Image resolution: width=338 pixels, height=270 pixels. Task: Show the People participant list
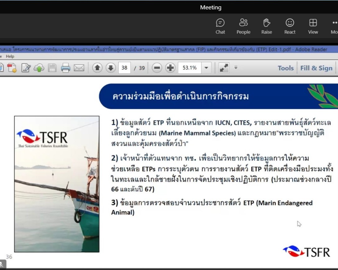[243, 26]
